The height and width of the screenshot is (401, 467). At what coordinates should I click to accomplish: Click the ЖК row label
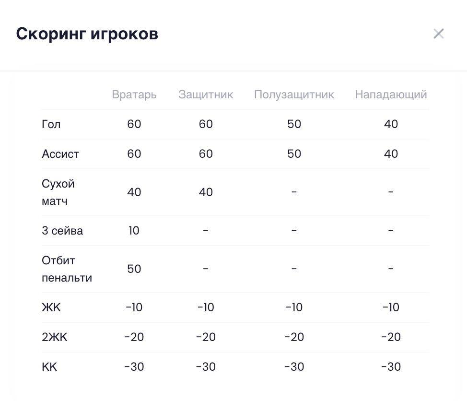pyautogui.click(x=51, y=307)
